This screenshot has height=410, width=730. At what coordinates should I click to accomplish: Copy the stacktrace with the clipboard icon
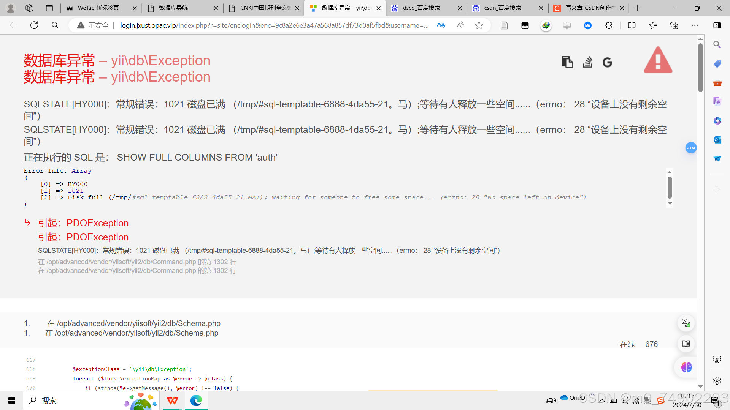tap(567, 62)
